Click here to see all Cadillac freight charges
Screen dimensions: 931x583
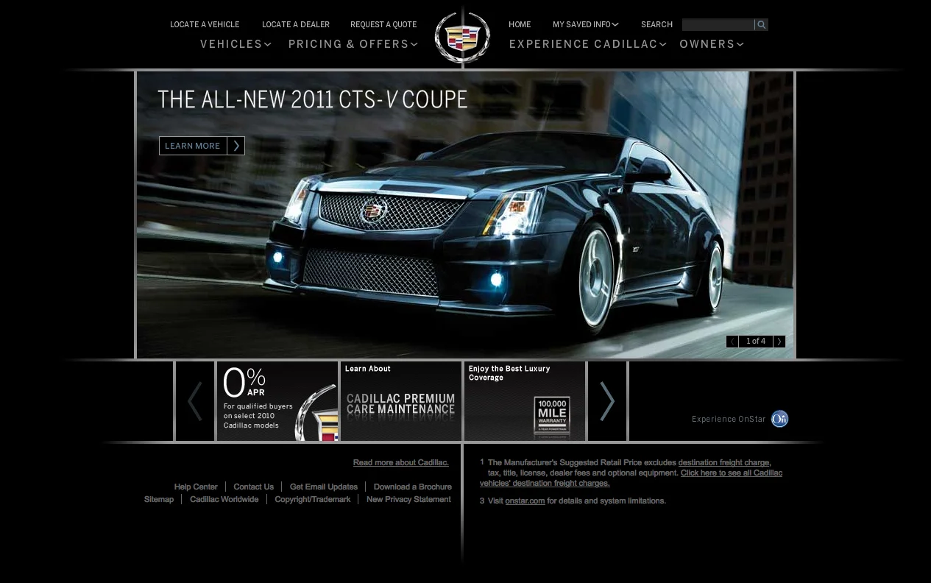click(631, 478)
